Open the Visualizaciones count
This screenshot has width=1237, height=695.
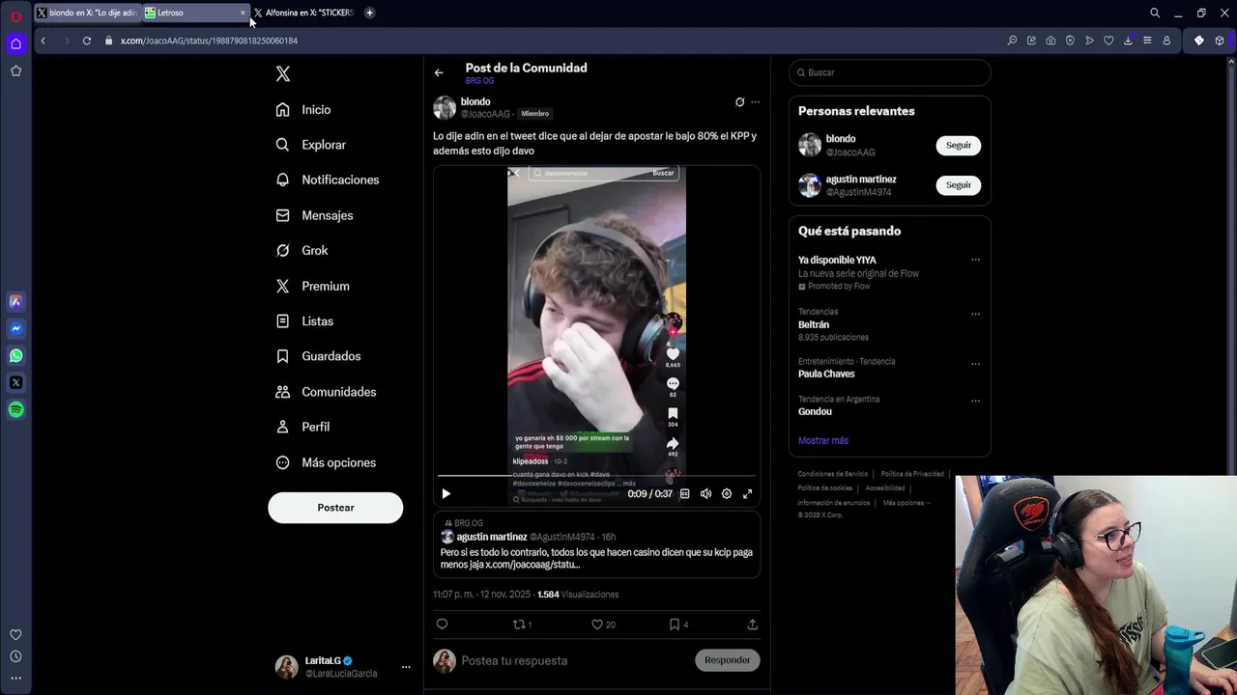(578, 595)
